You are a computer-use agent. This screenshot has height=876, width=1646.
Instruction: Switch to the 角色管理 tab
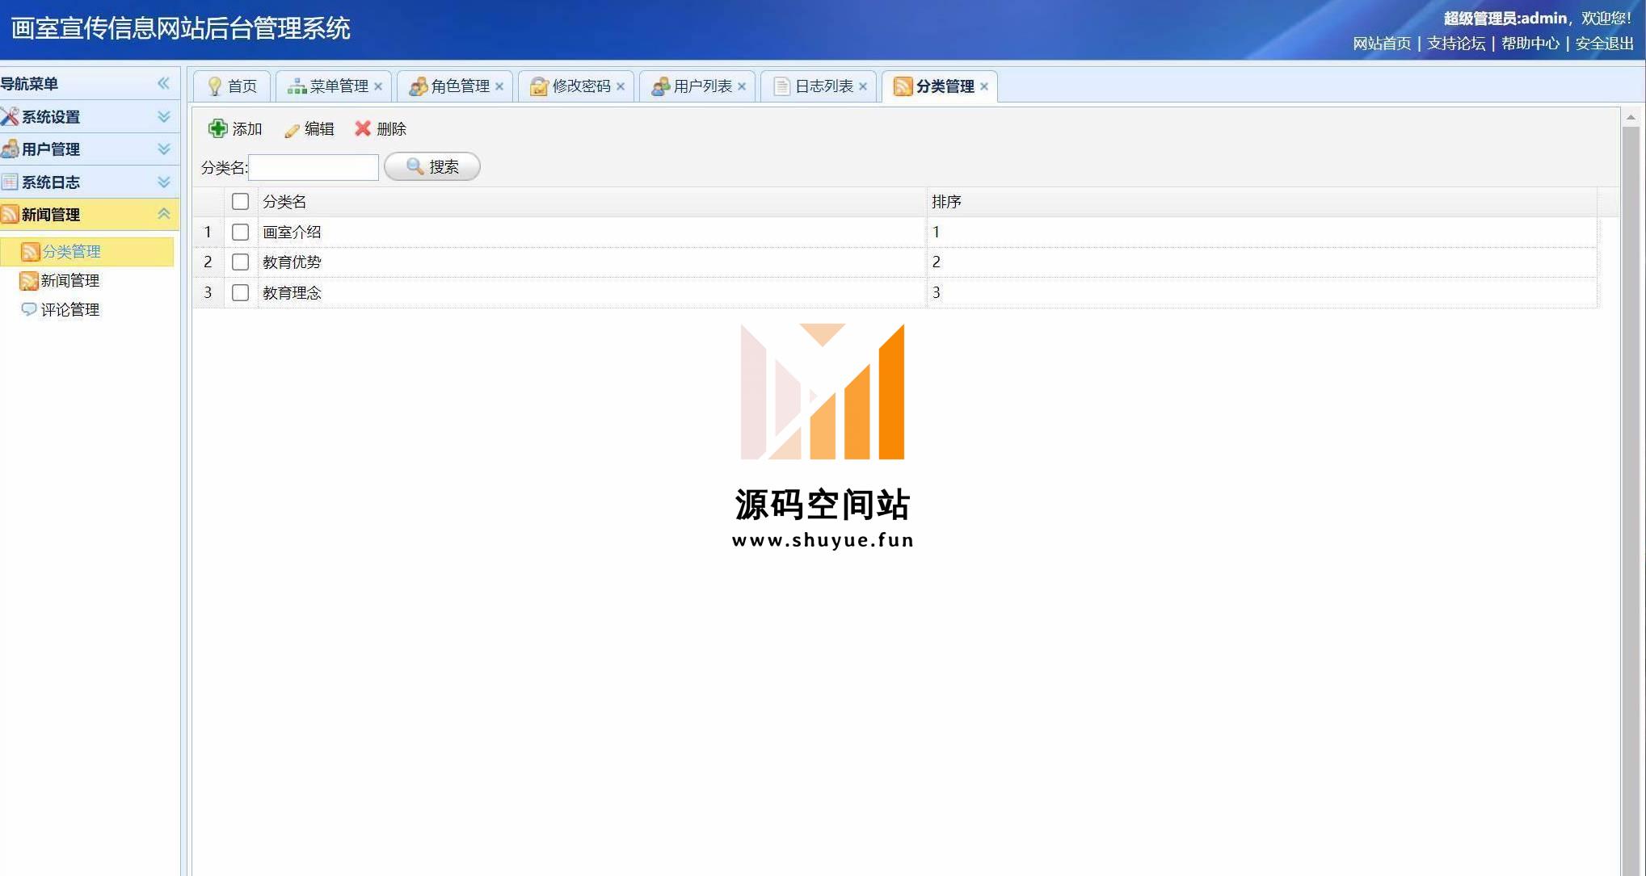click(x=460, y=86)
